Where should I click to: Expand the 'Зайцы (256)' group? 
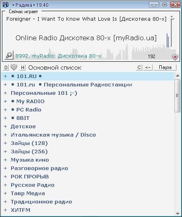[6, 152]
